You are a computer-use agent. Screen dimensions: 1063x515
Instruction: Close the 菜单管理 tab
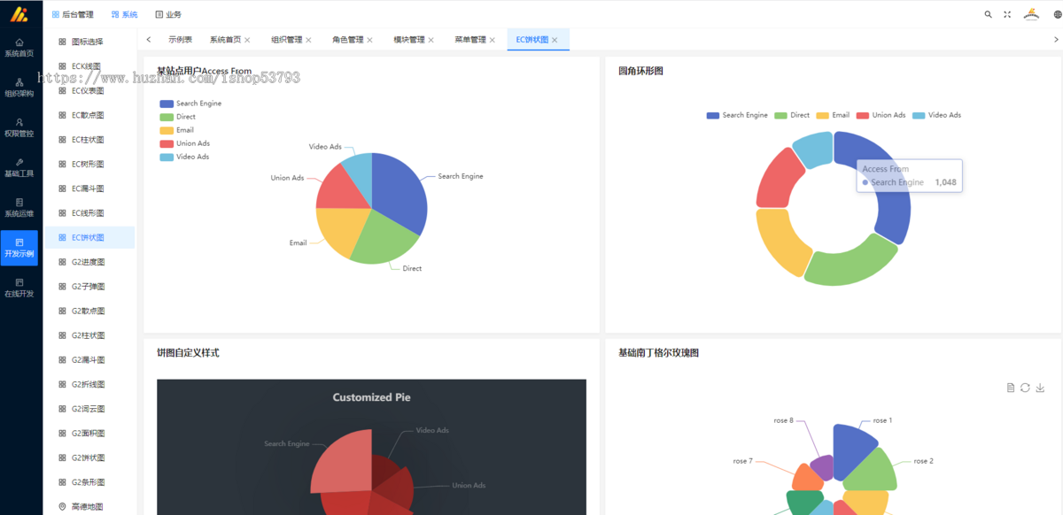(492, 40)
